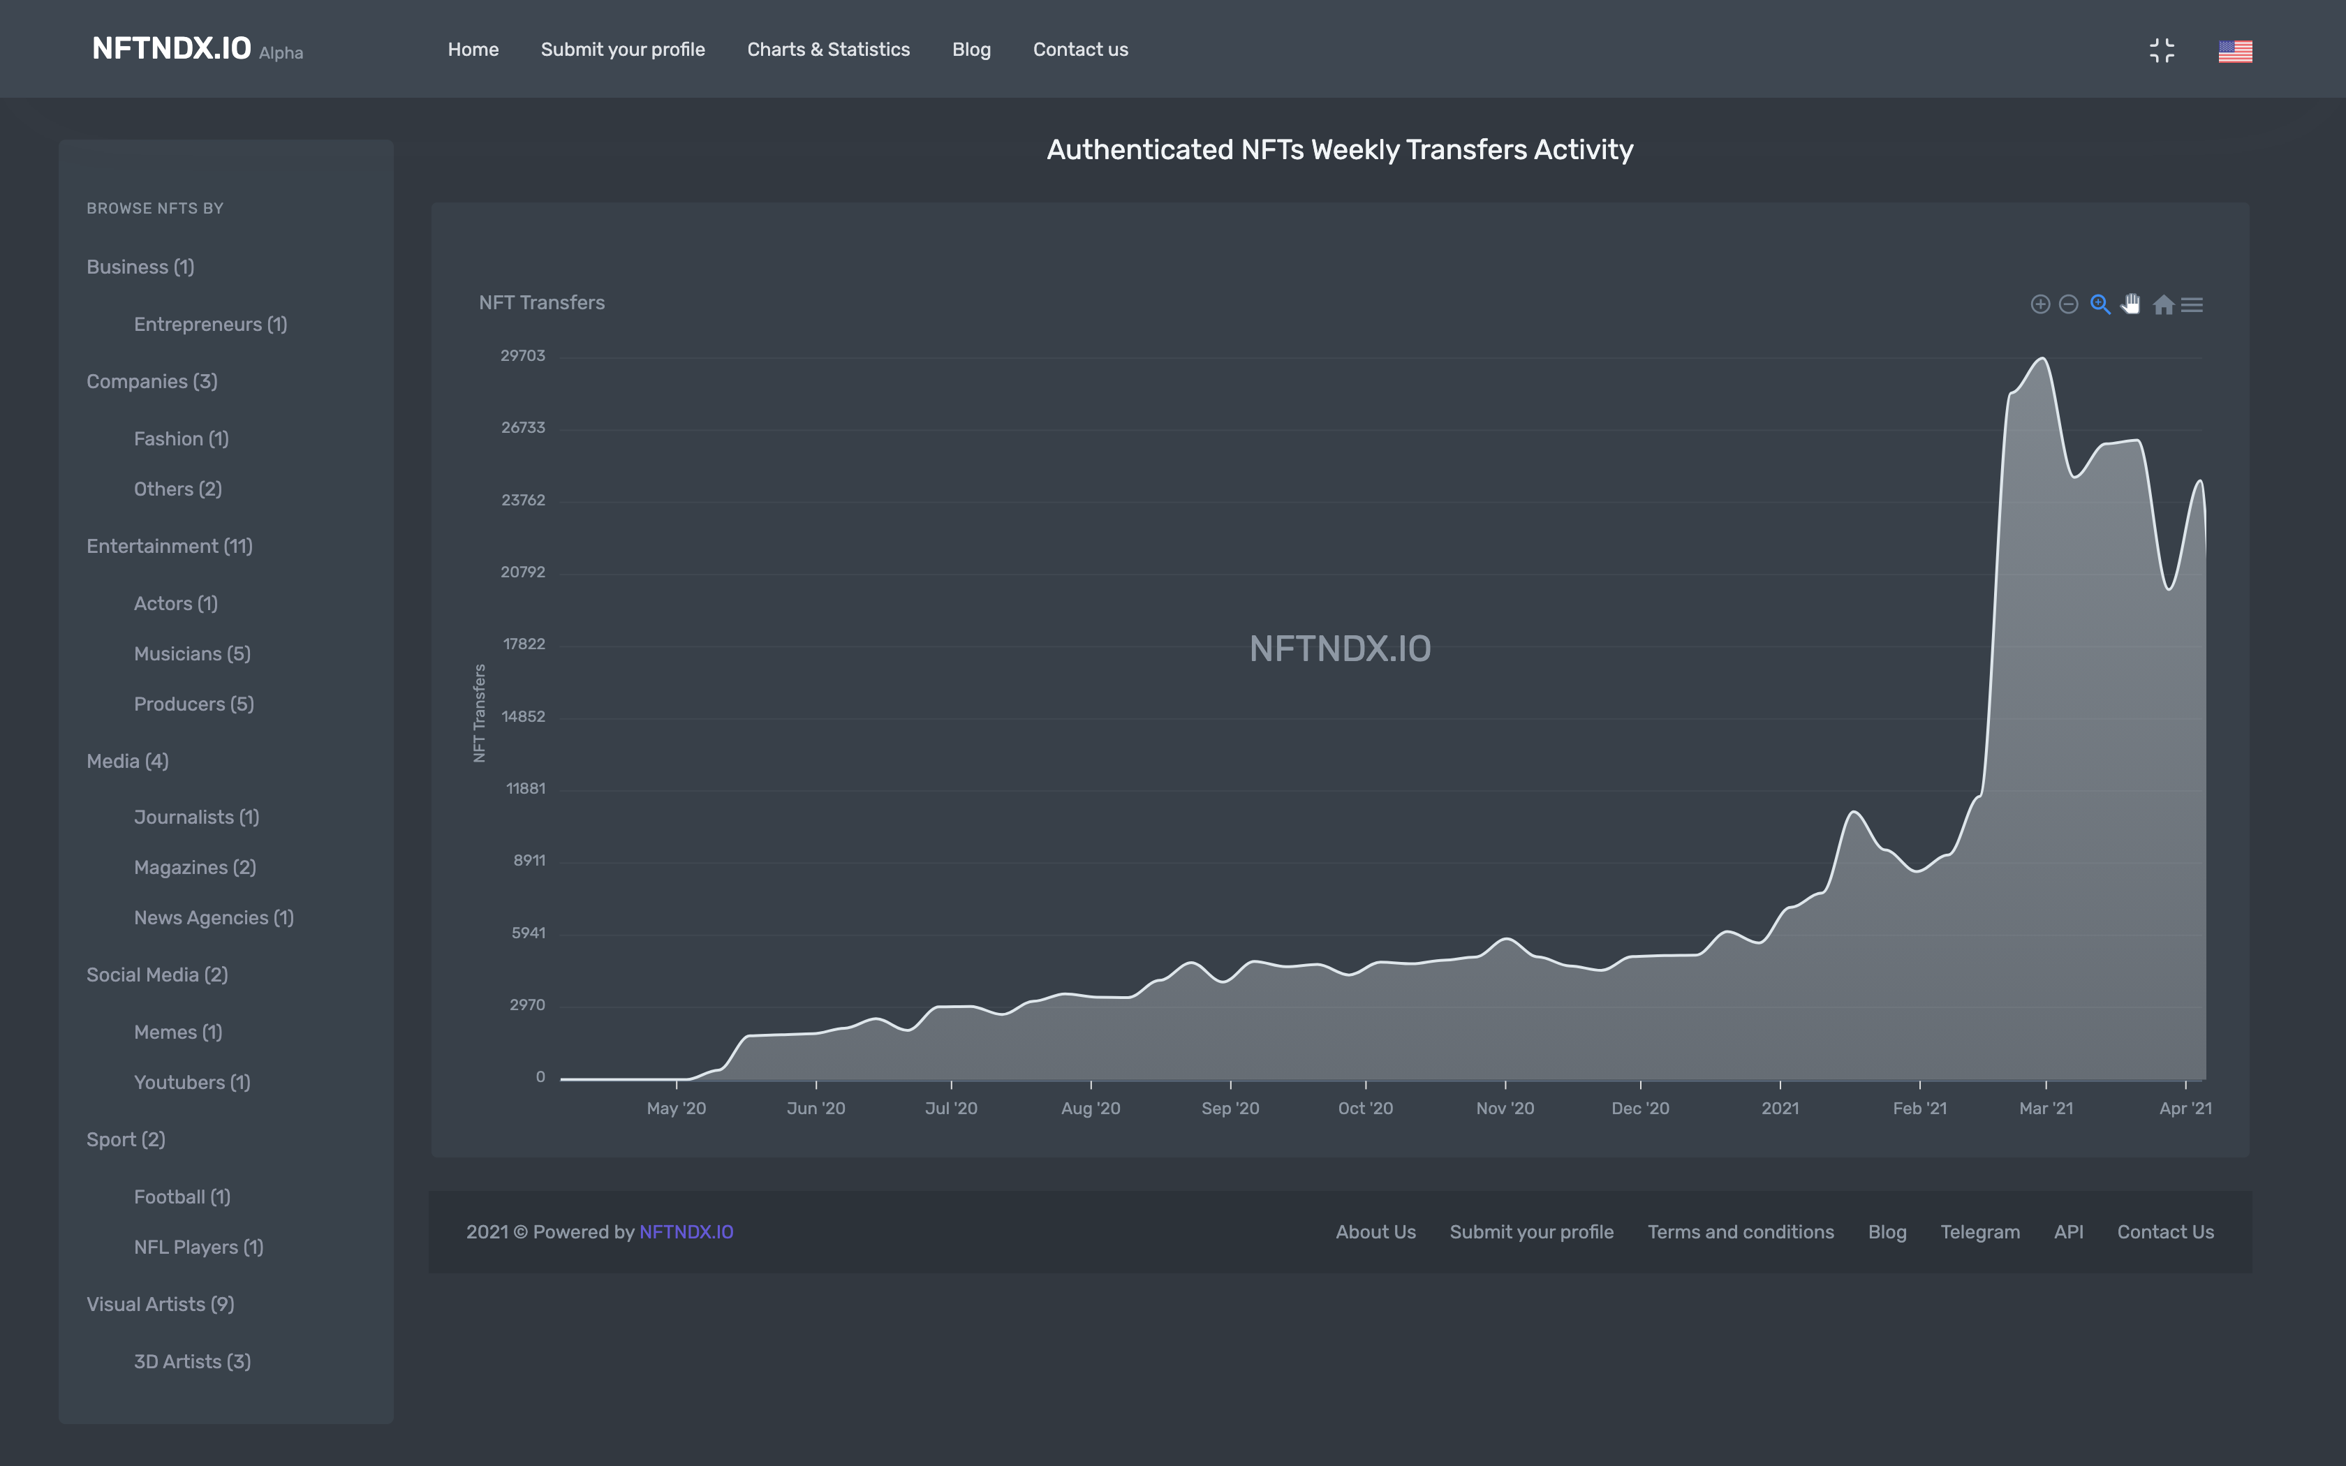Open Terms and conditions in the footer
Viewport: 2346px width, 1466px height.
coord(1740,1231)
